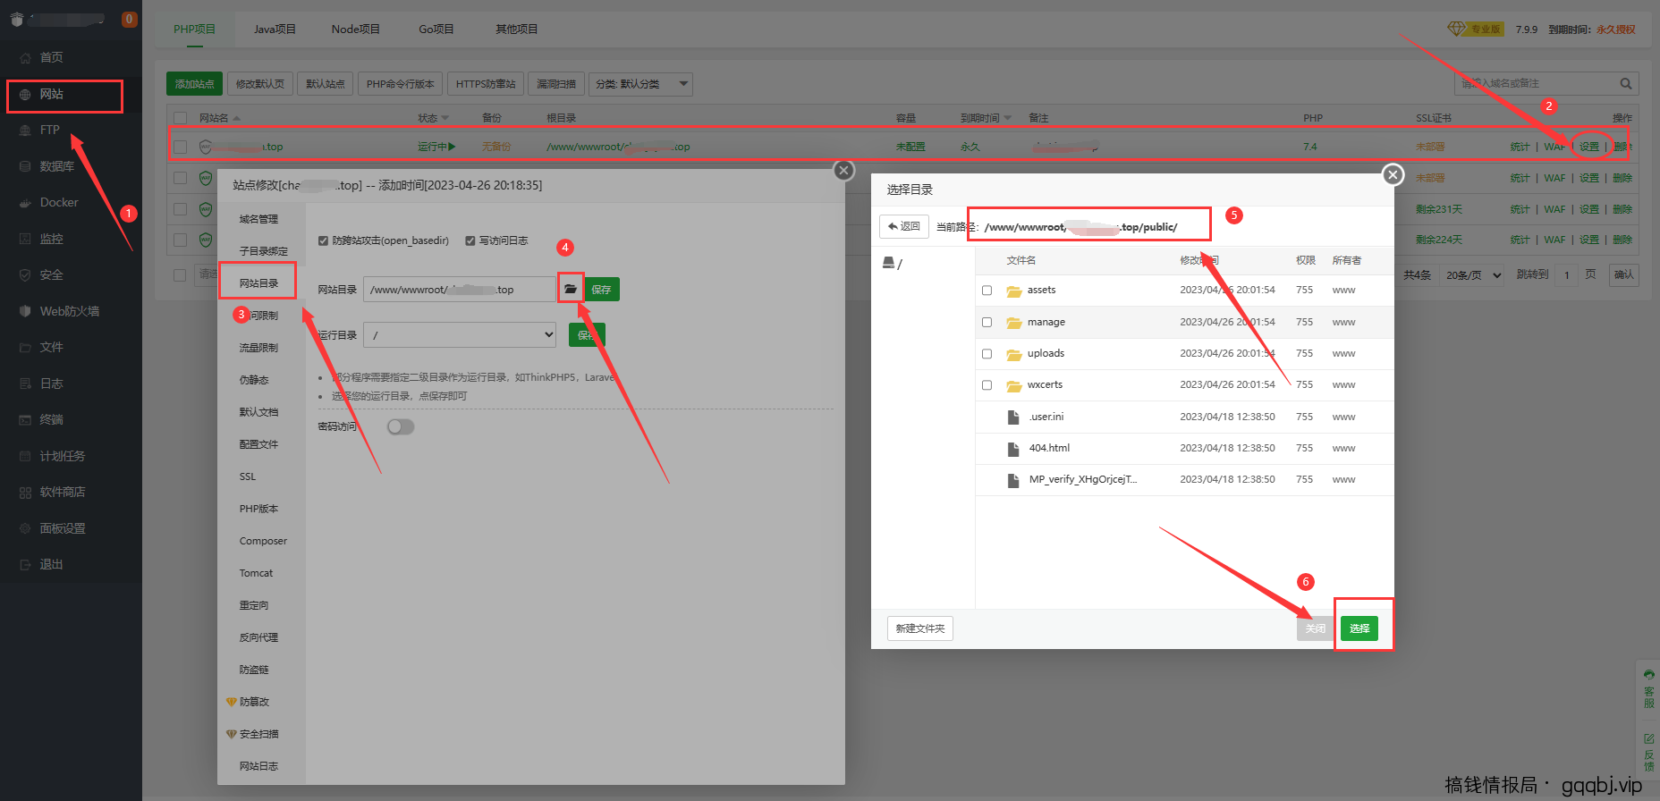Open 网站目录 in site settings menu

click(258, 283)
